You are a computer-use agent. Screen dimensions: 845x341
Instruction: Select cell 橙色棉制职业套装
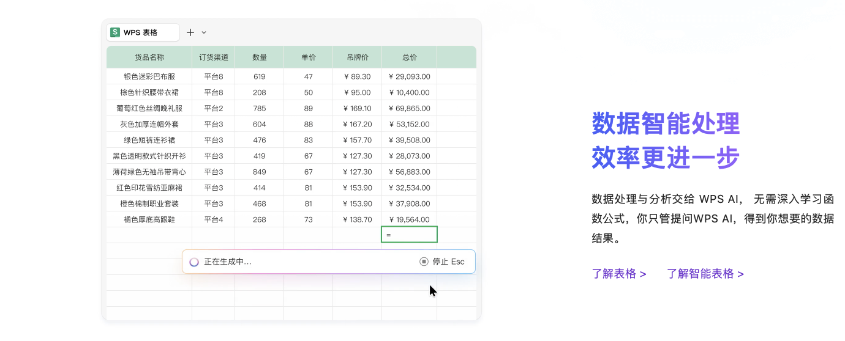pyautogui.click(x=149, y=204)
